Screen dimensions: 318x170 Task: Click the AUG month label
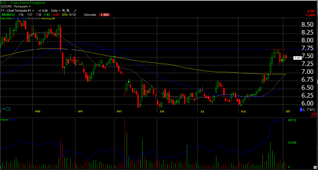point(243,111)
